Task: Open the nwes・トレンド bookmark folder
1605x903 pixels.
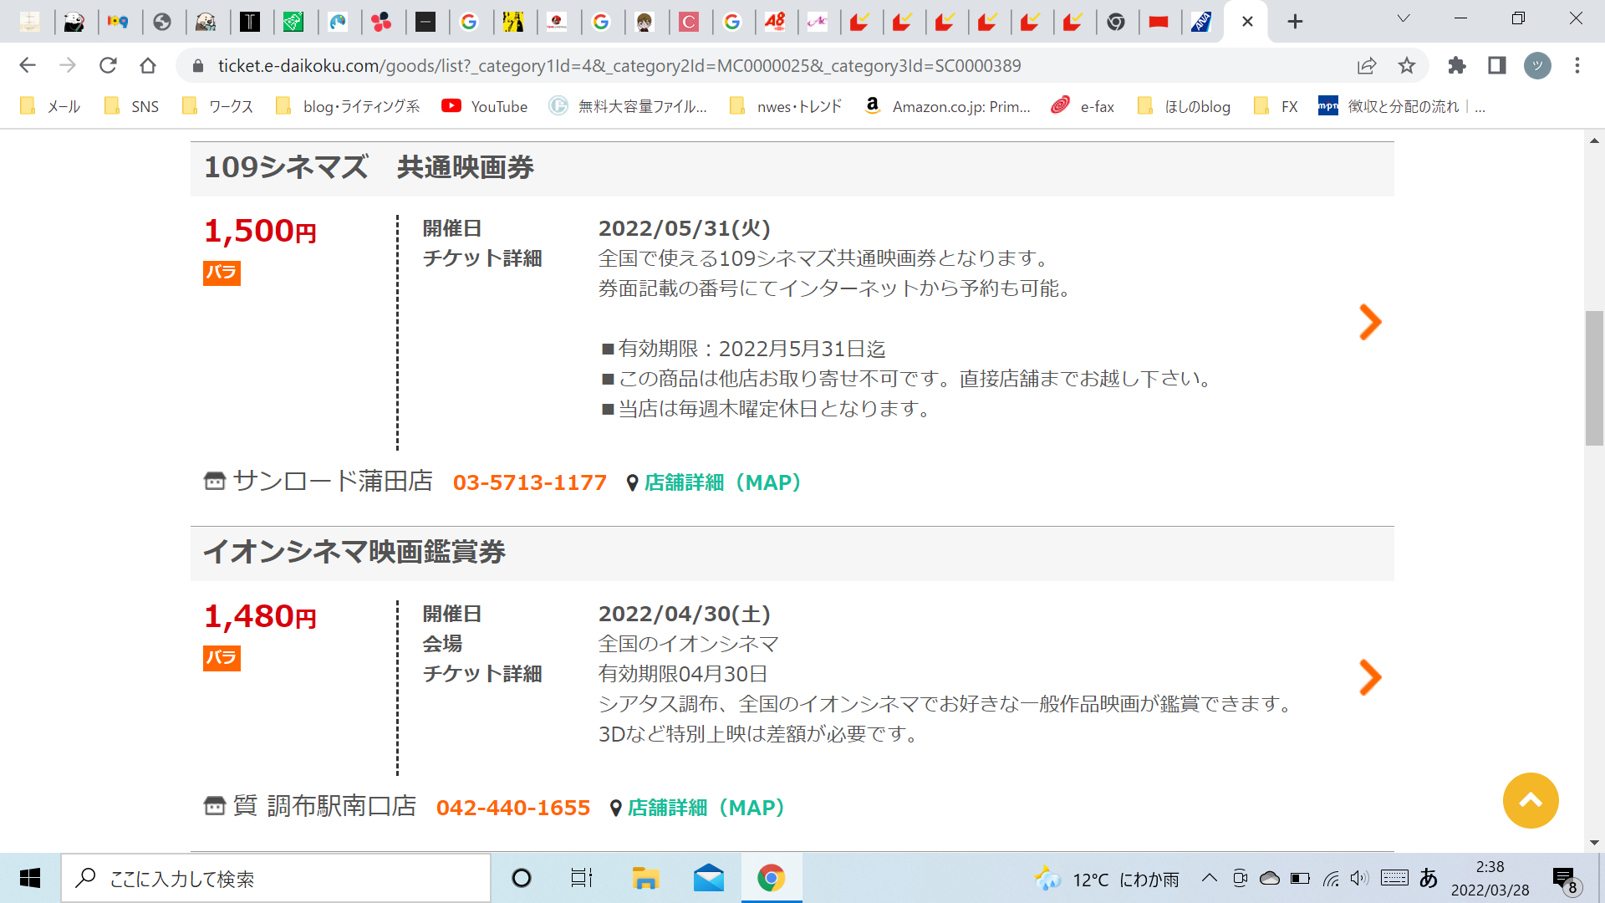Action: click(785, 106)
